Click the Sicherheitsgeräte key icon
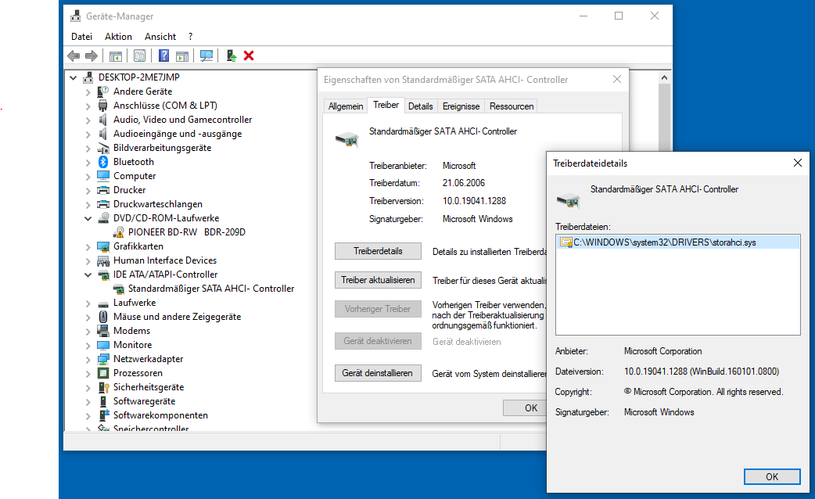 (x=103, y=386)
